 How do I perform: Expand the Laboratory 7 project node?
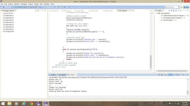point(2,29)
